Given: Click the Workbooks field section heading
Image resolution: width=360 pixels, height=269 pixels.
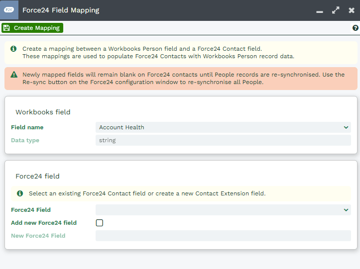Looking at the screenshot, I should [43, 112].
